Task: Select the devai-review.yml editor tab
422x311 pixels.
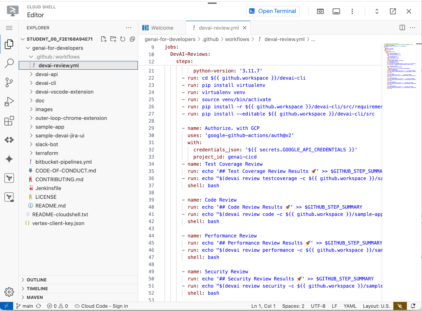Action: (218, 28)
